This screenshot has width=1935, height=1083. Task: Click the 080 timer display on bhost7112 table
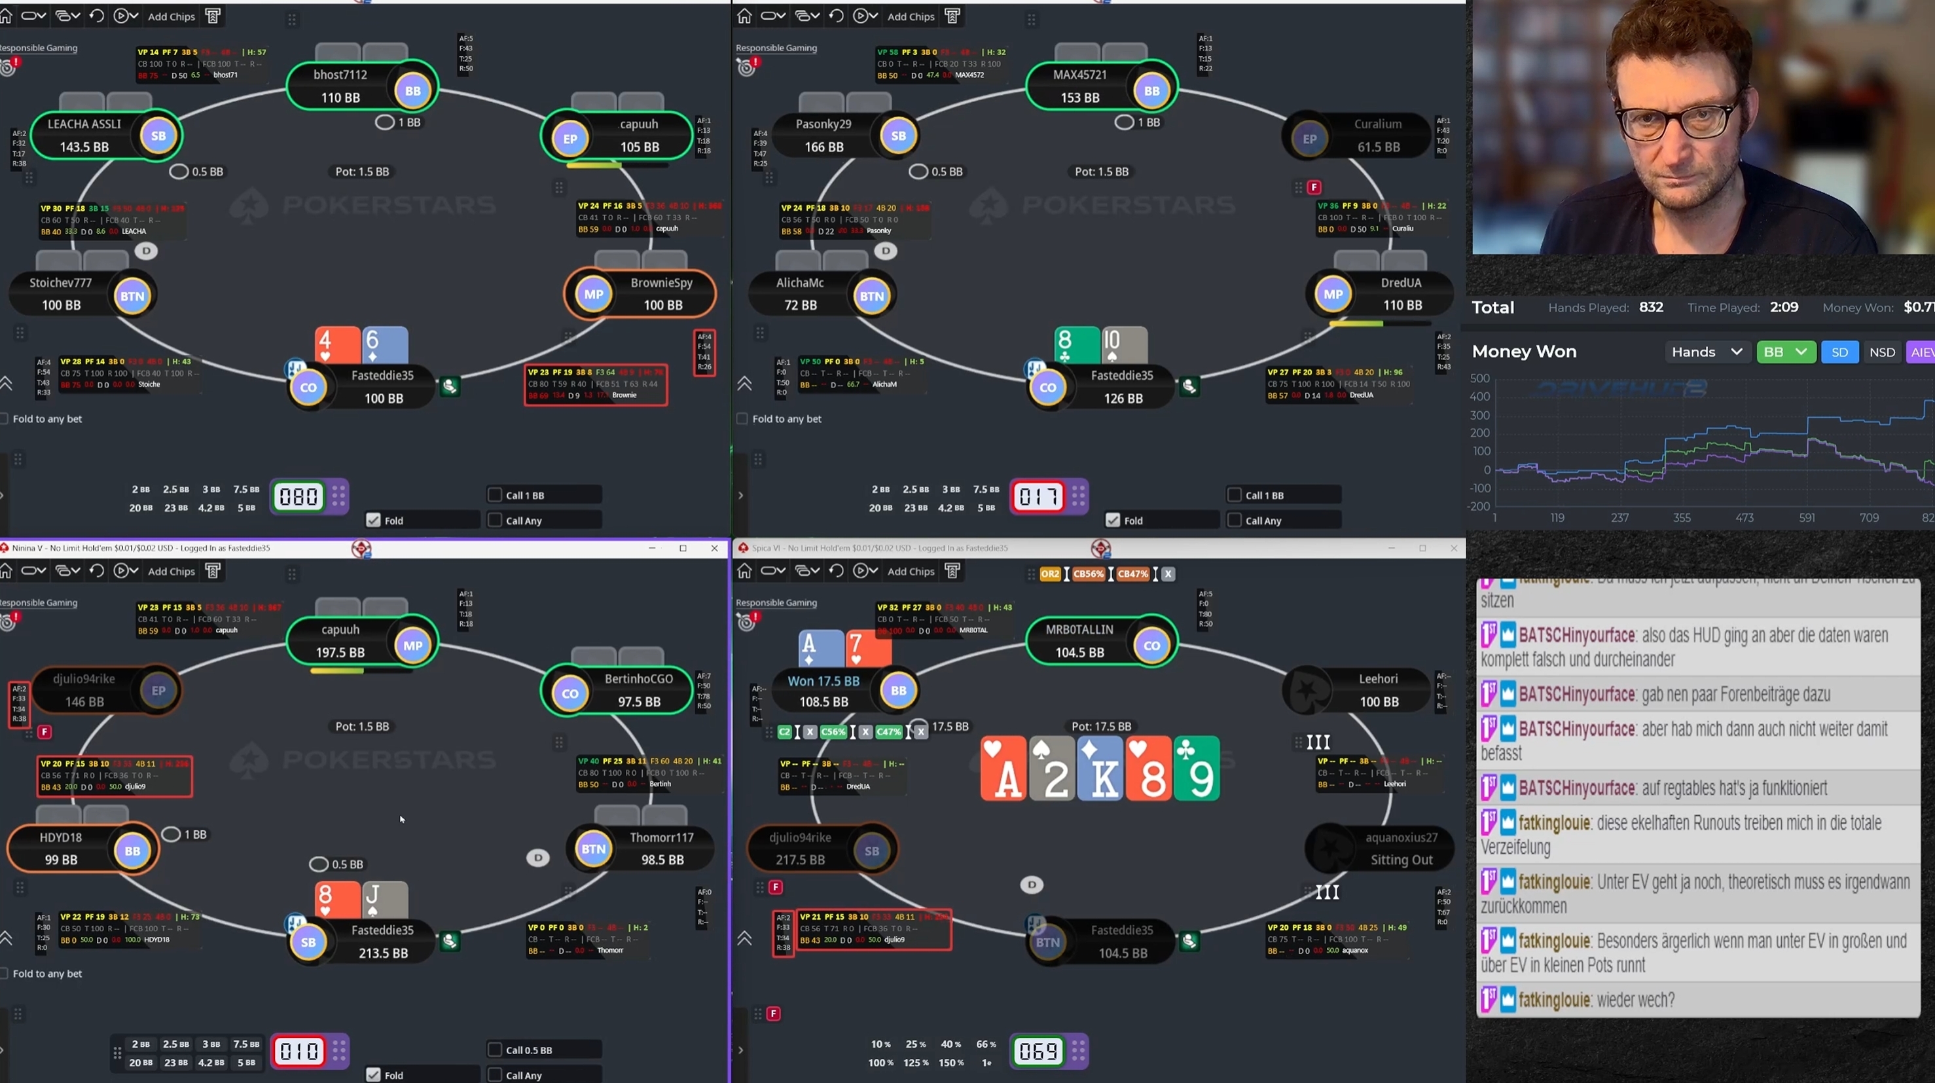point(298,496)
